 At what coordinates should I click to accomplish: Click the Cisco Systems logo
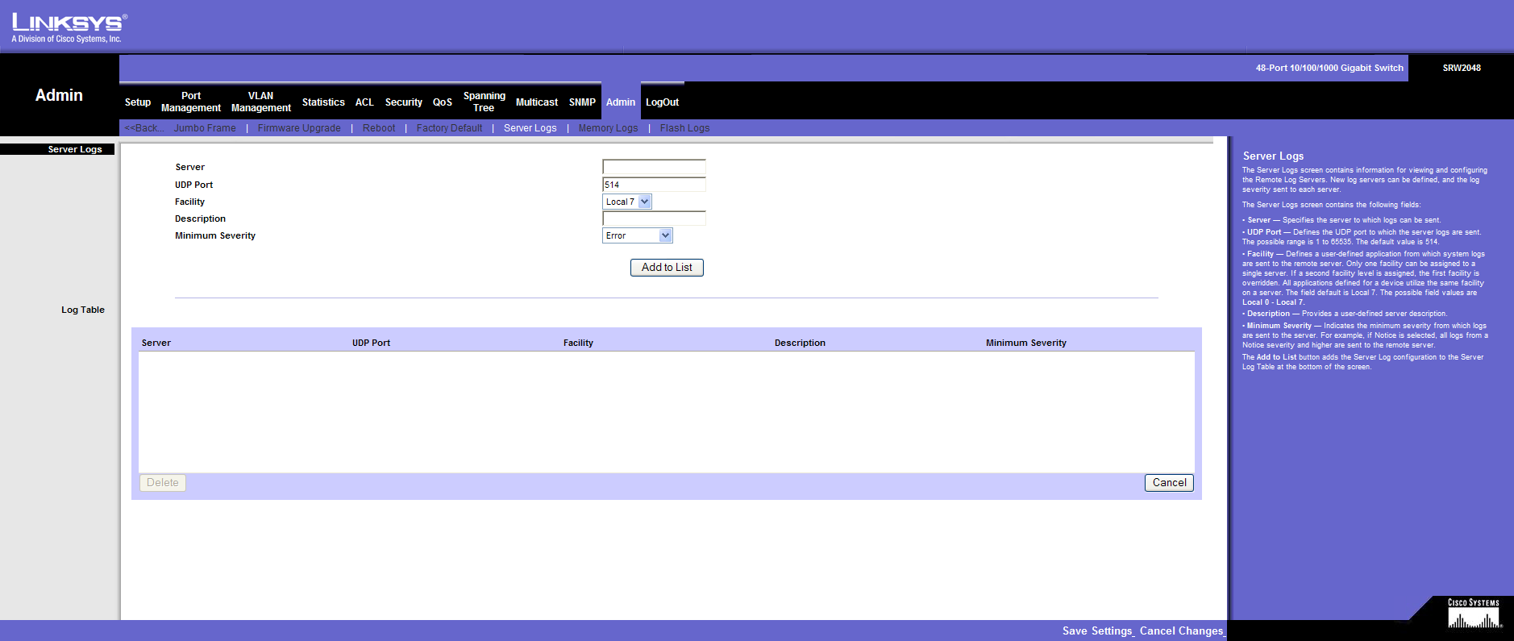click(1473, 614)
